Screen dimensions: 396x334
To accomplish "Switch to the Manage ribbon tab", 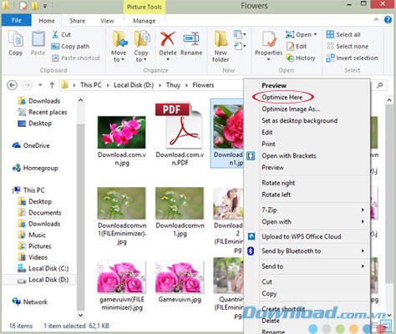I will (144, 21).
